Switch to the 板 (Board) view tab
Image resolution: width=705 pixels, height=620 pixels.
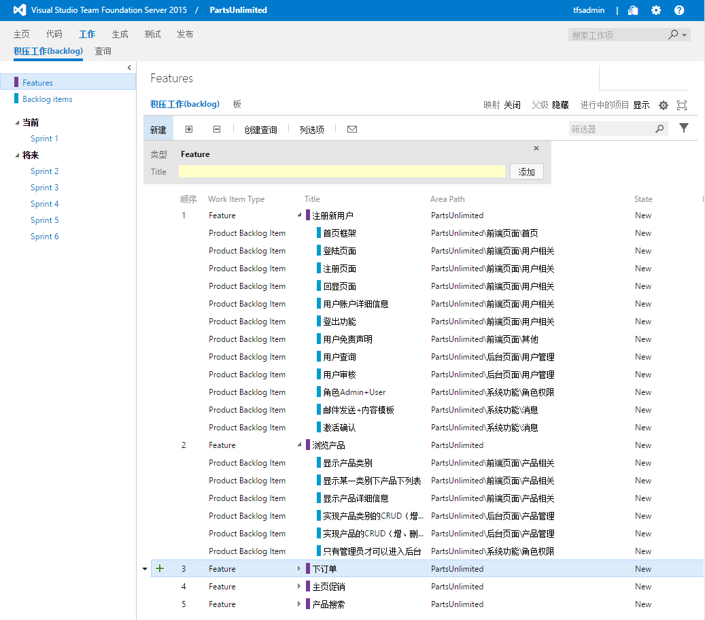click(x=237, y=104)
